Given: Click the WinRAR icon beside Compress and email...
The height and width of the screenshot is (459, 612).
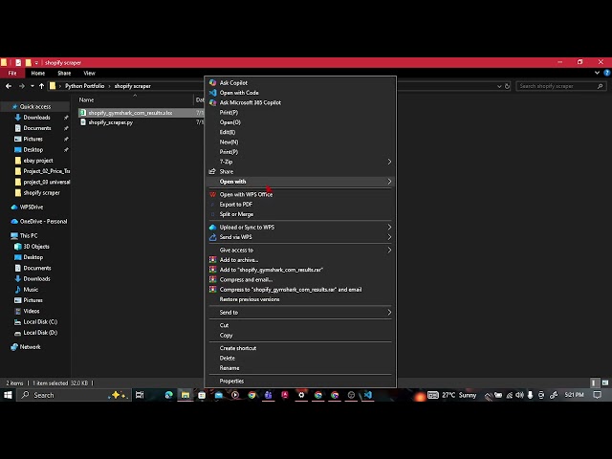Looking at the screenshot, I should point(212,279).
